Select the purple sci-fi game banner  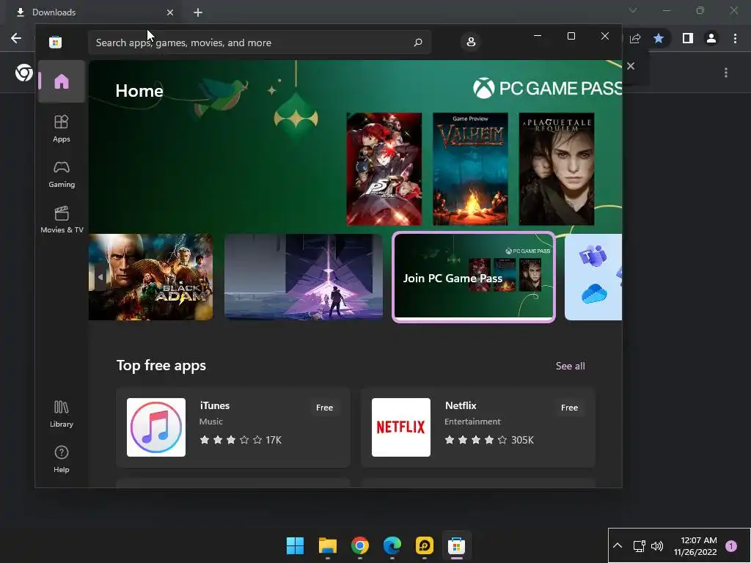tap(304, 277)
